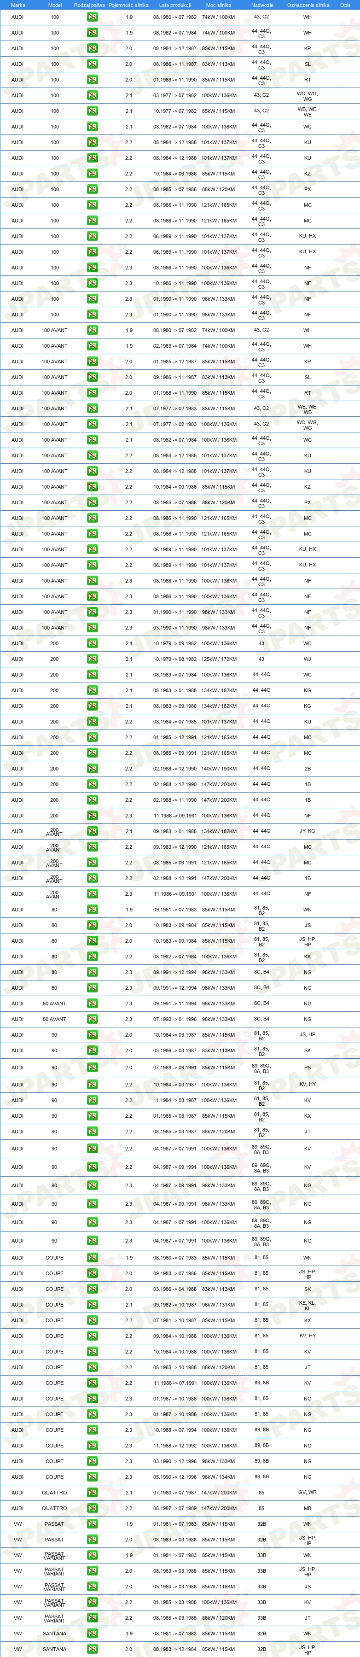Select the date cell 09.1982 -> 10.1987
360x1657 pixels.
click(175, 1305)
